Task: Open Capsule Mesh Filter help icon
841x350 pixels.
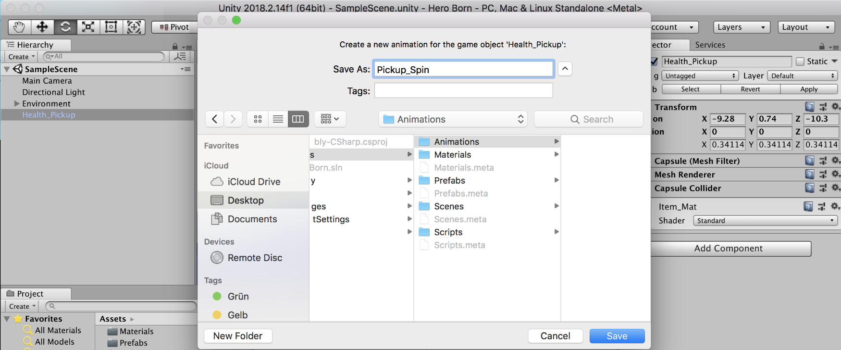Action: coord(810,161)
